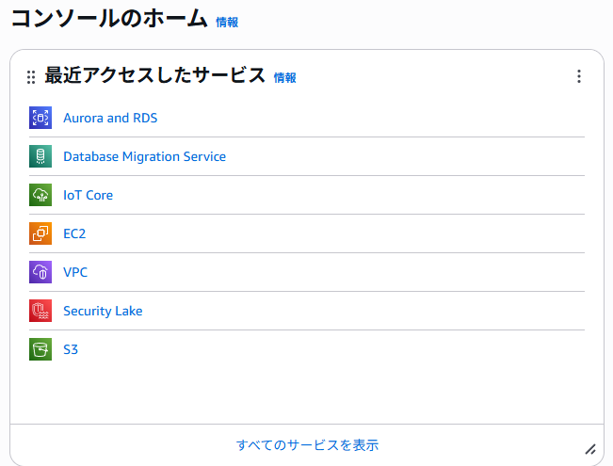This screenshot has width=613, height=466.
Task: Click the orange EC2 service icon
Action: click(x=40, y=233)
